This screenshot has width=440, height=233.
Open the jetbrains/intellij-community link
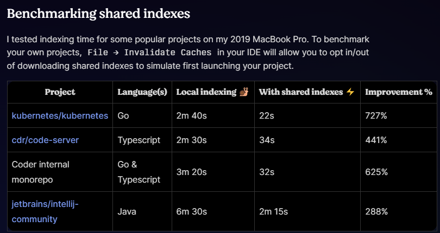click(45, 211)
